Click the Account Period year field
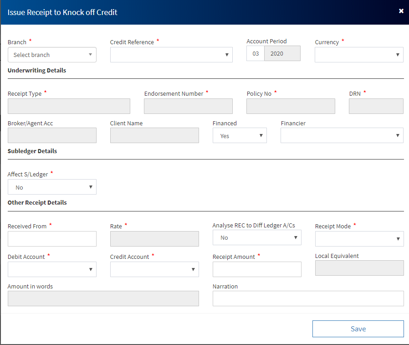The image size is (409, 345). click(282, 54)
